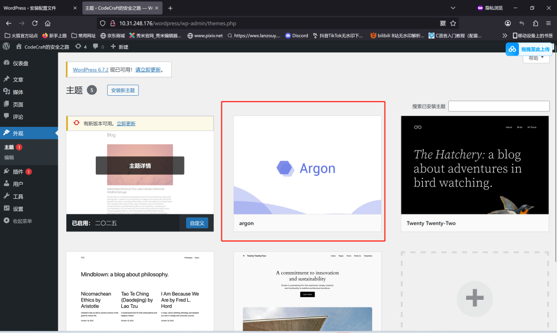The height and width of the screenshot is (333, 557).
Task: Open the C语言入门教程 bookmark
Action: click(455, 35)
